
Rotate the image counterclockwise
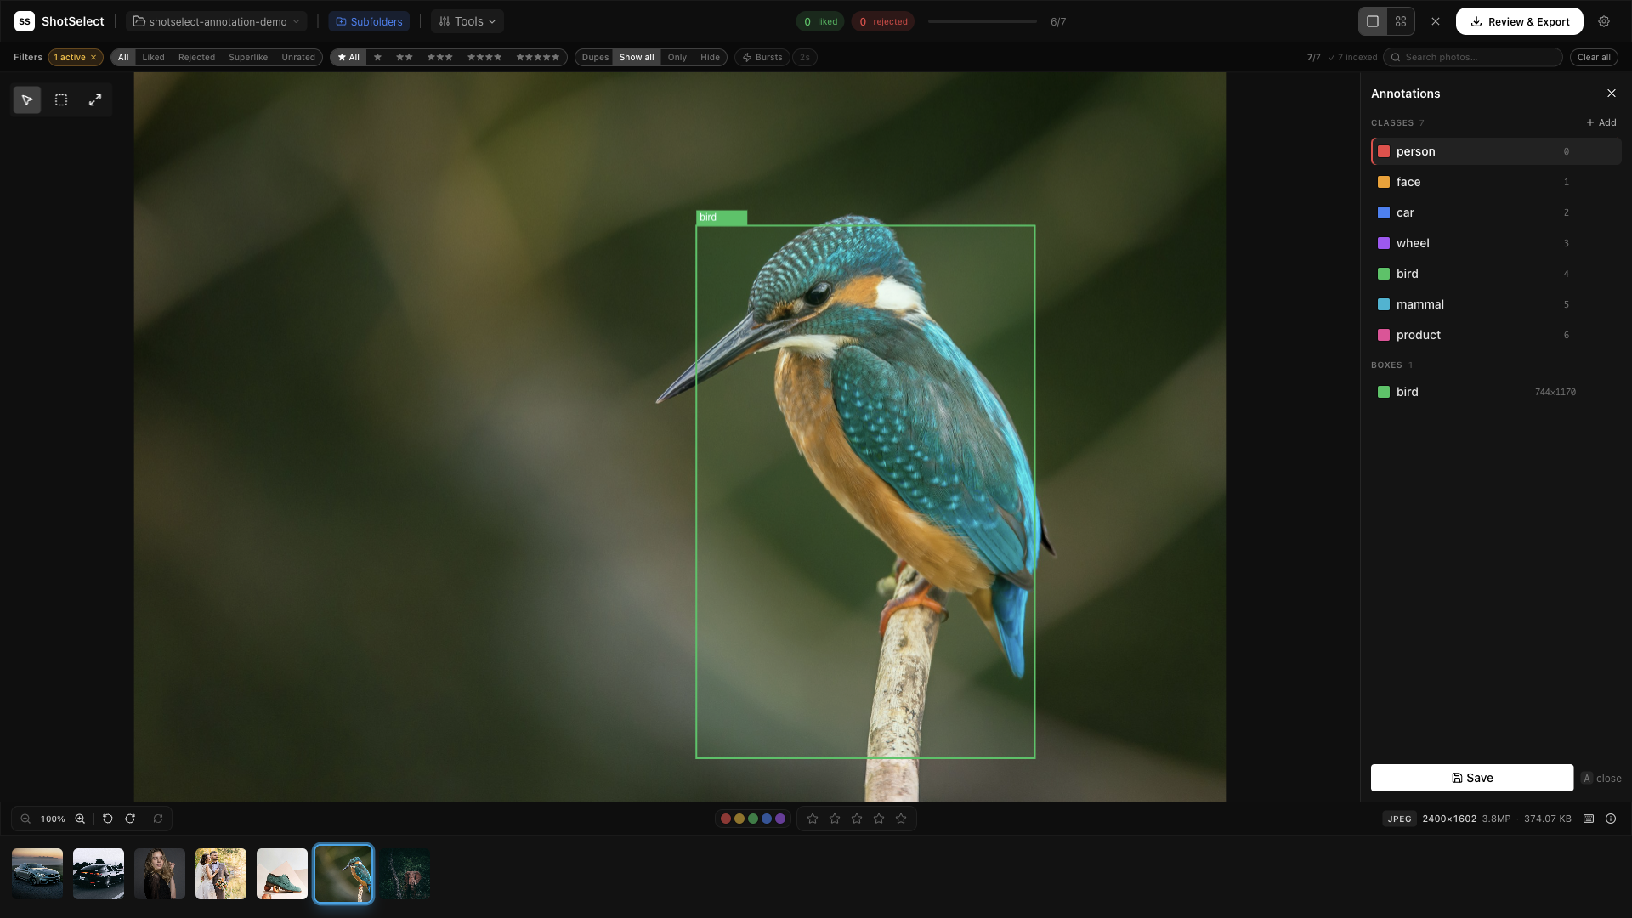[107, 819]
